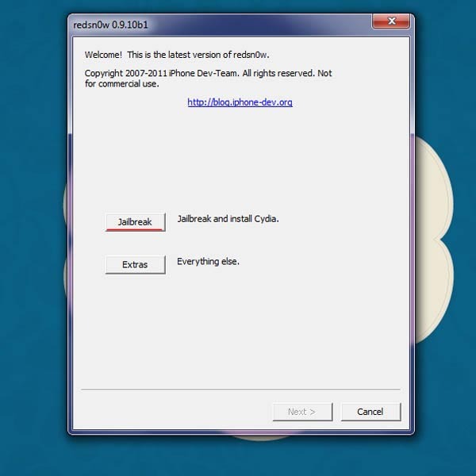Image resolution: width=476 pixels, height=476 pixels.
Task: Click the 'Everything else.' description text
Action: pyautogui.click(x=208, y=261)
